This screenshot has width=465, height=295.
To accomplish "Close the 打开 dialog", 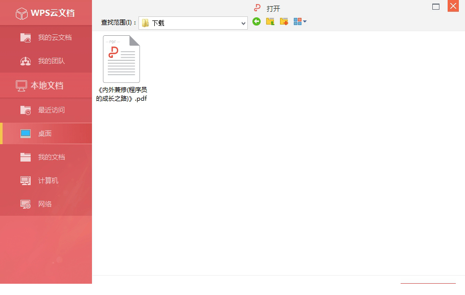I will [453, 6].
